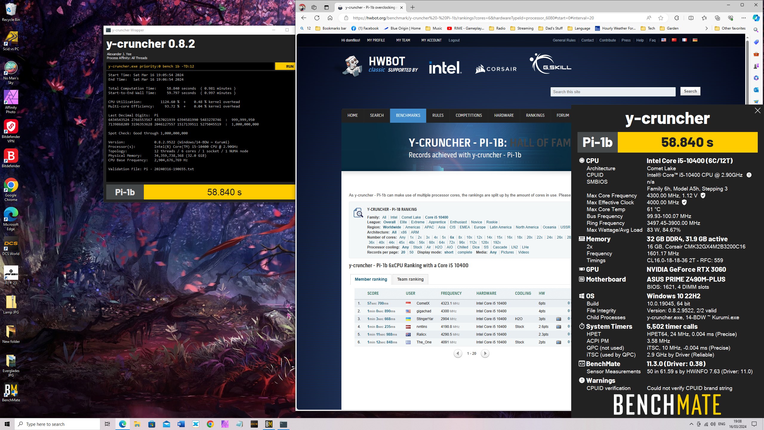The width and height of the screenshot is (764, 430).
Task: Click the Windows Start button
Action: (x=7, y=424)
